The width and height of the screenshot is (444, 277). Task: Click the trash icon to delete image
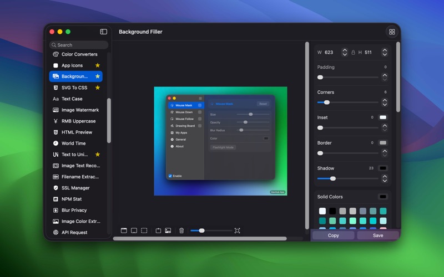[181, 230]
